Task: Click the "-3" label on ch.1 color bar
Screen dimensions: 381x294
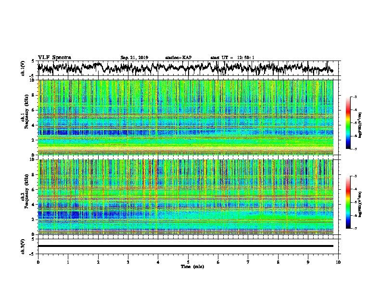Action: (x=355, y=97)
